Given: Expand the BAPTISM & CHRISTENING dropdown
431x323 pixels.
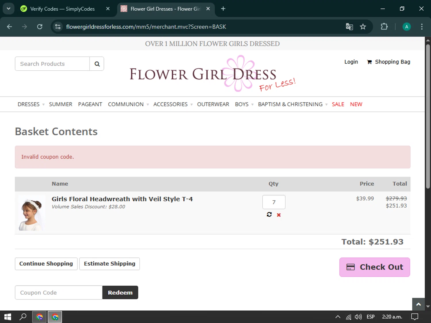Looking at the screenshot, I should click(x=293, y=104).
